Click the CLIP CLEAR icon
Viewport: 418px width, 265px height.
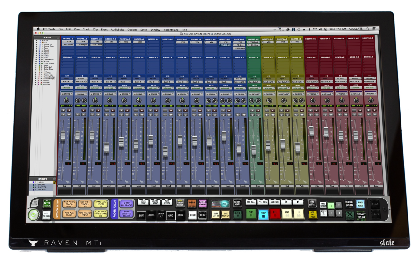coord(192,204)
